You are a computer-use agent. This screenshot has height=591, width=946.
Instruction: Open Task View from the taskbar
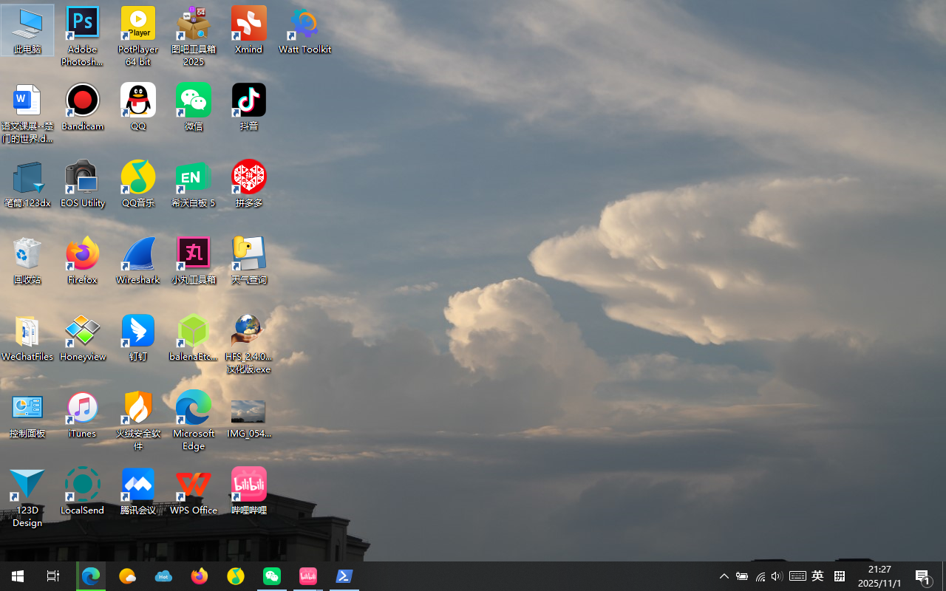(x=53, y=576)
